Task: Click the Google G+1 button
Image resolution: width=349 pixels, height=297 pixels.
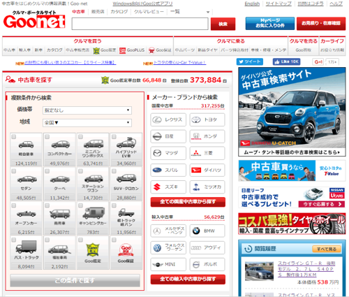Action: tap(318, 62)
